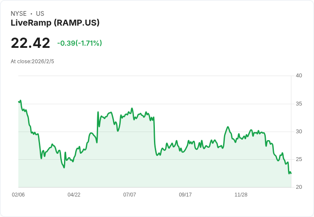Click the 02/06 date label on x-axis
Screen dimensions: 314x217
pyautogui.click(x=18, y=195)
